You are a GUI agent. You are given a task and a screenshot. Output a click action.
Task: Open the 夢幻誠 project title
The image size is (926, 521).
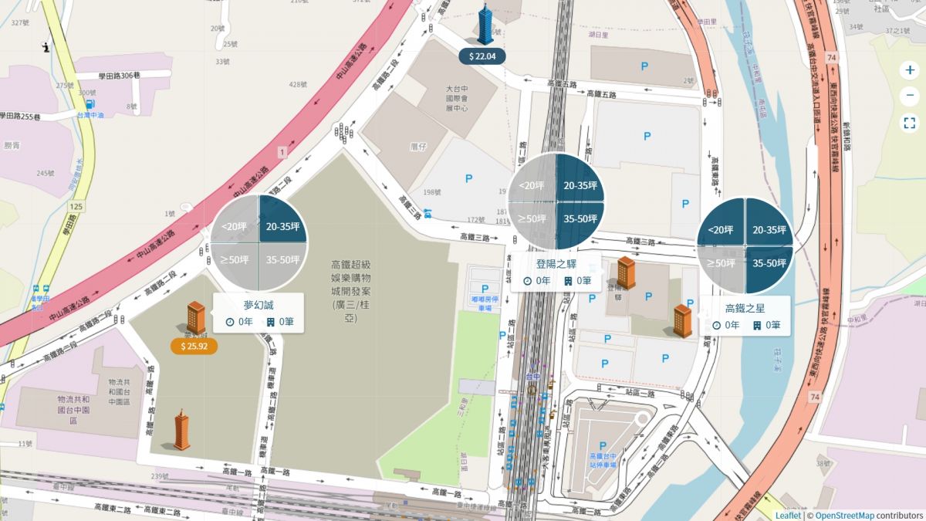259,305
